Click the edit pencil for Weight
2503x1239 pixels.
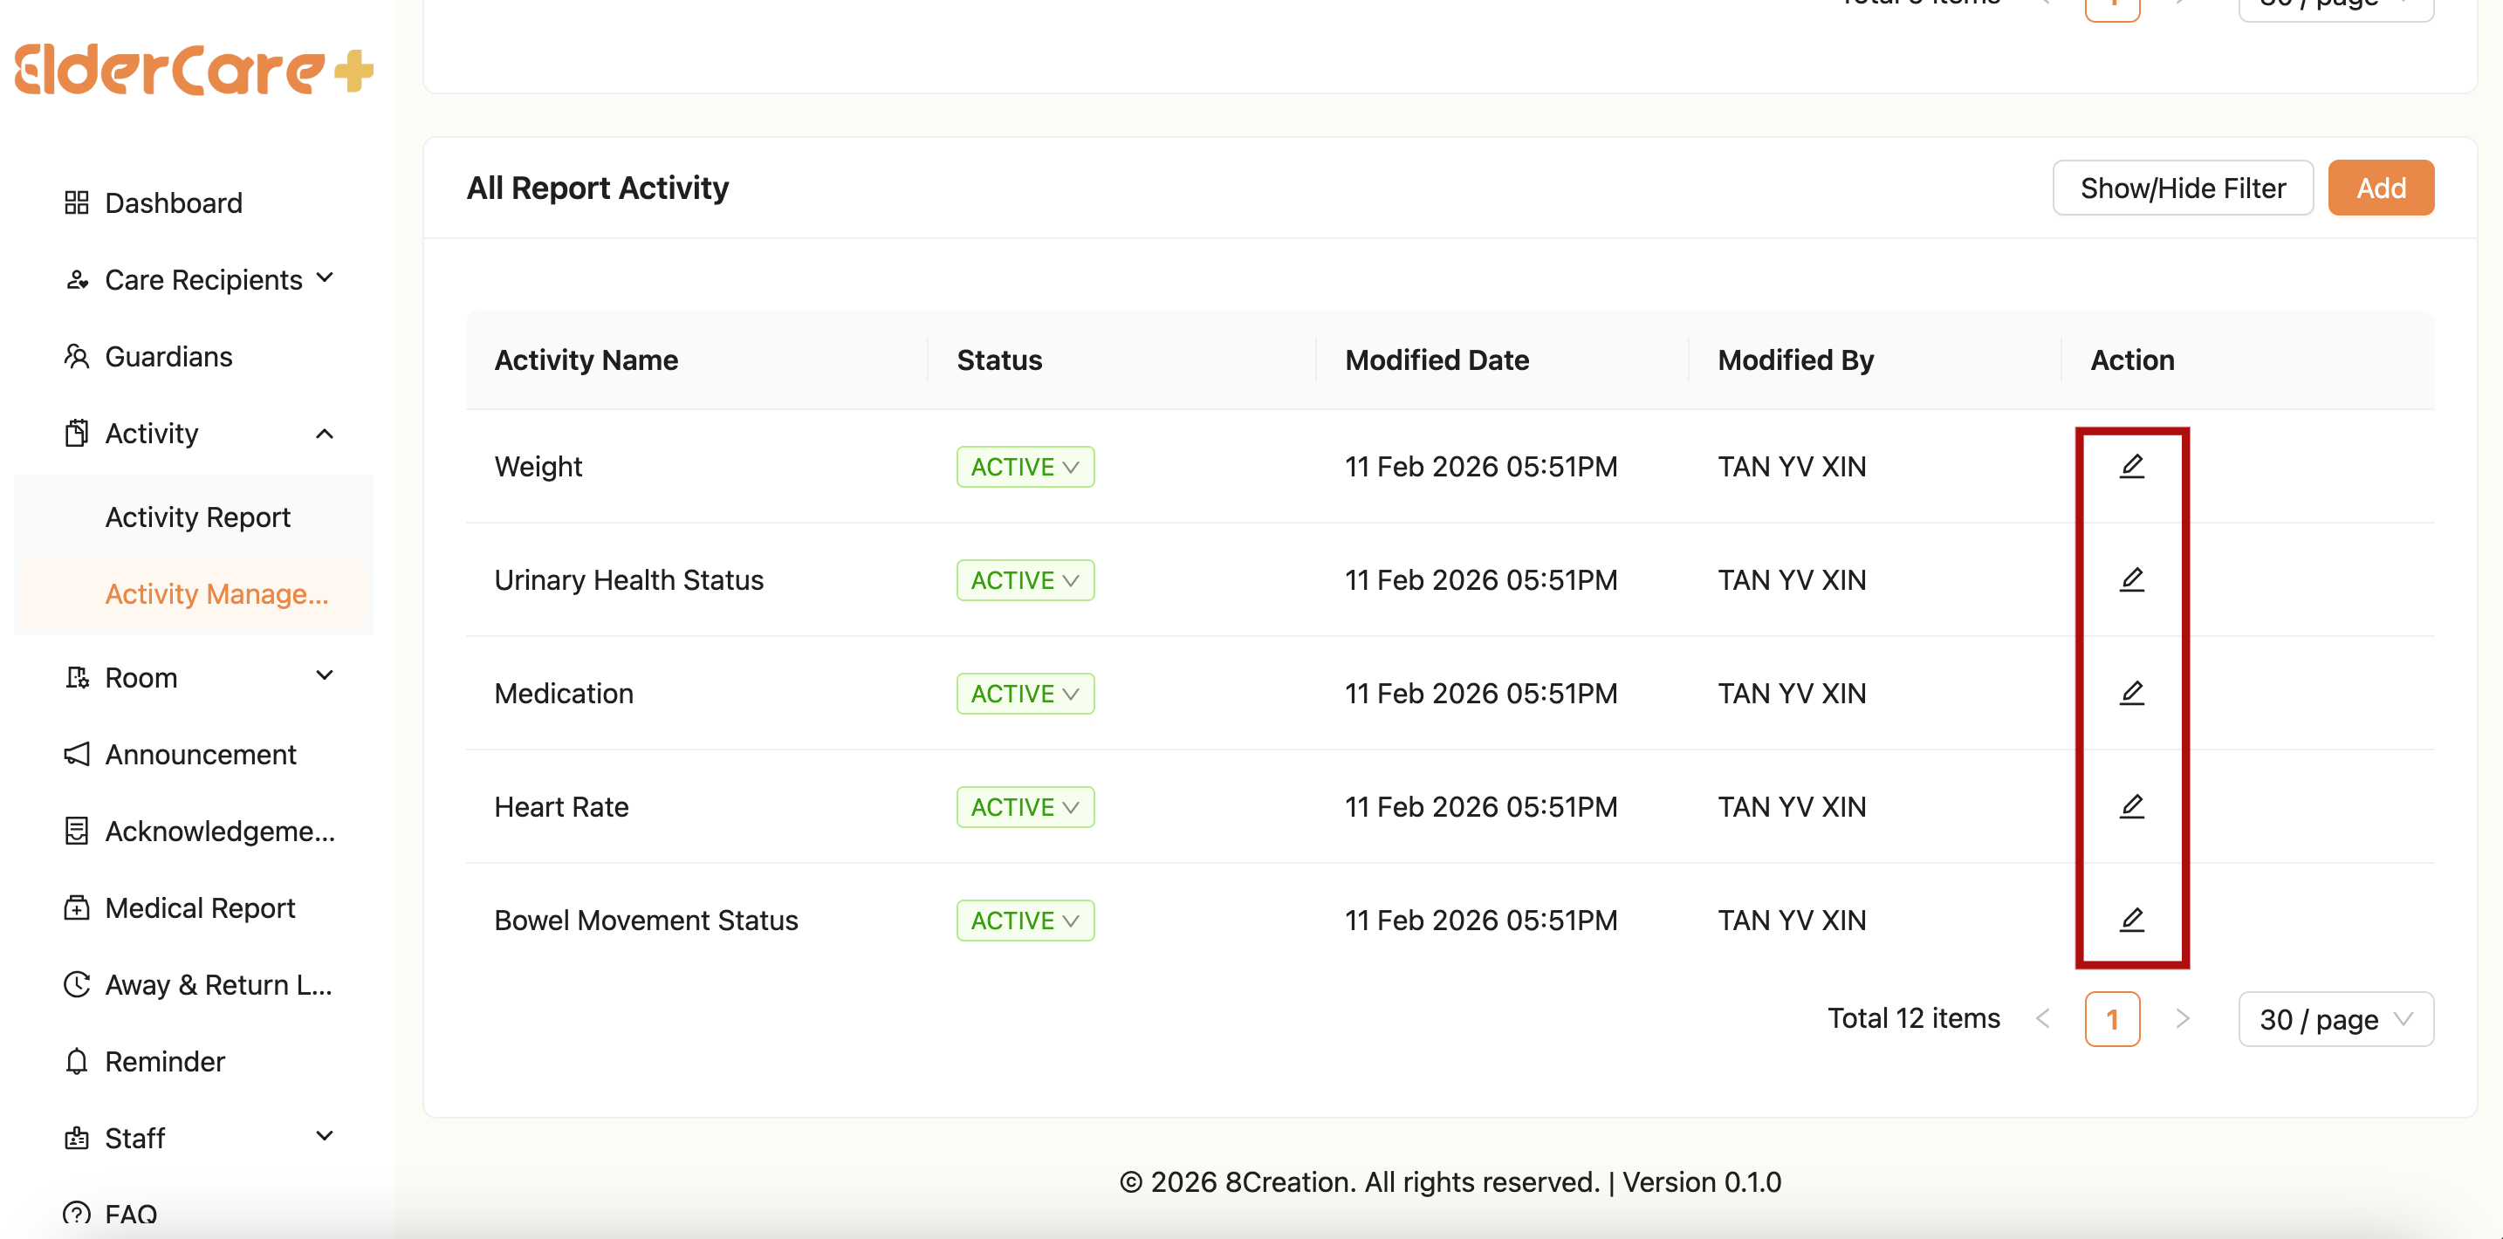2131,467
